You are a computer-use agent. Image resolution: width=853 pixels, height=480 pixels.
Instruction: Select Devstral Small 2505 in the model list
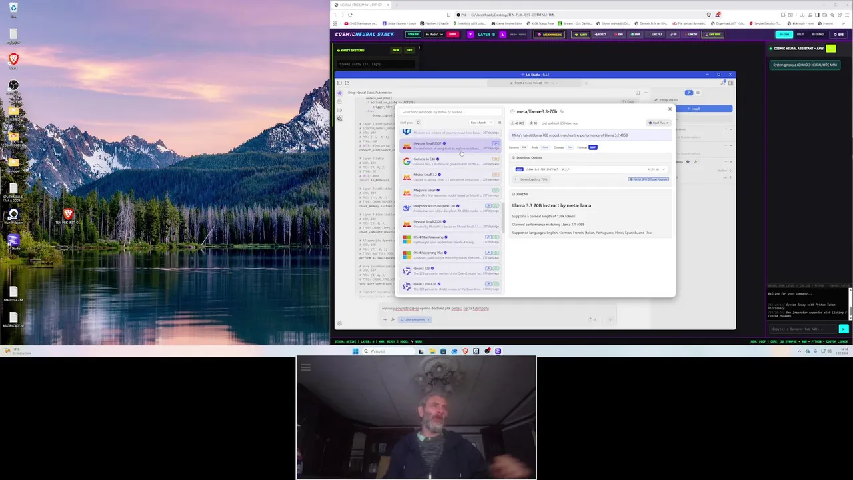[450, 224]
